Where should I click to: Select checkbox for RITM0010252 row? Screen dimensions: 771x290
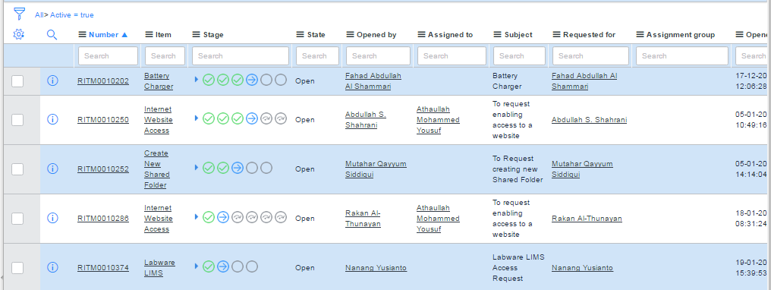tap(17, 169)
